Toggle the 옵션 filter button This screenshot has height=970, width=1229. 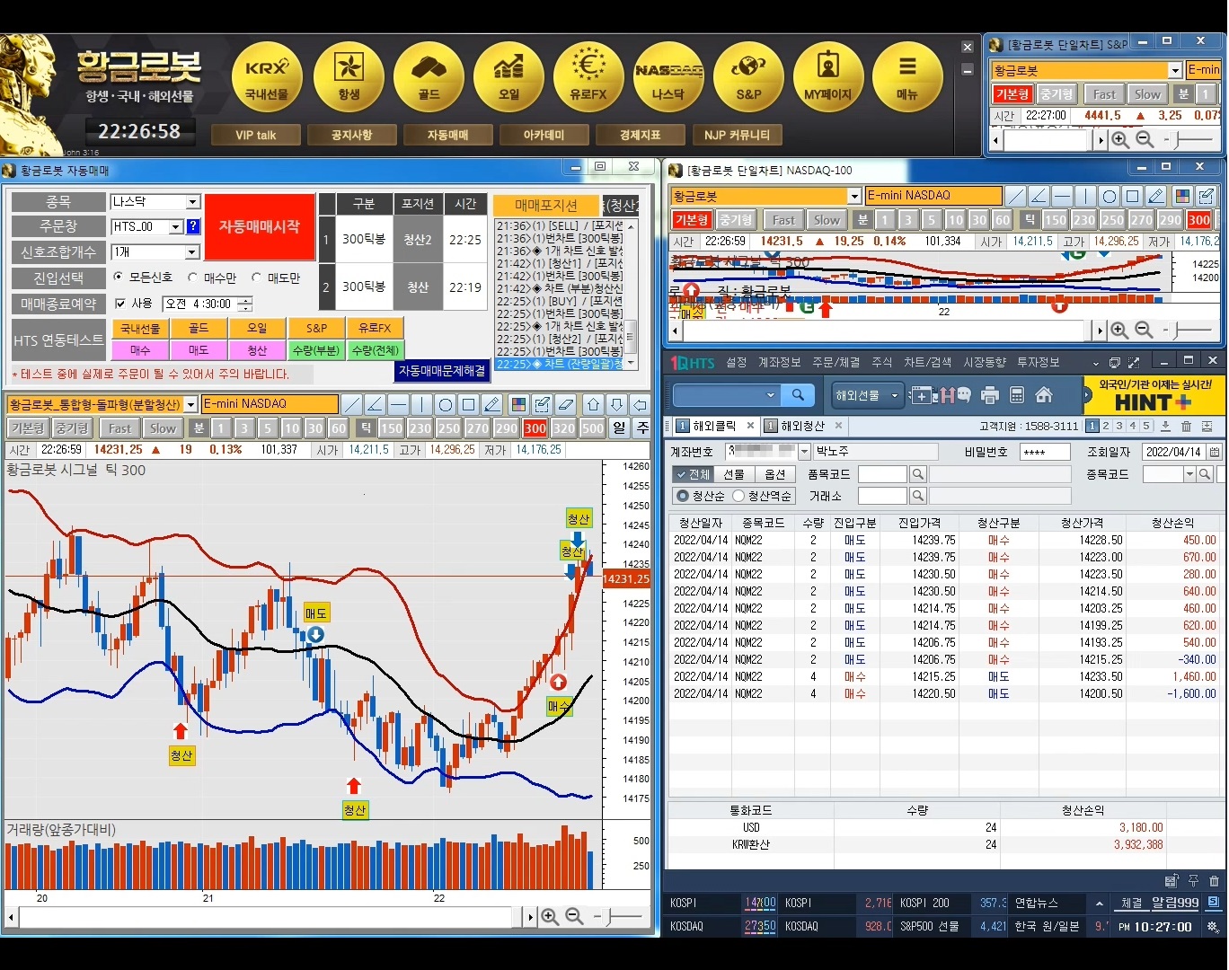pyautogui.click(x=775, y=474)
